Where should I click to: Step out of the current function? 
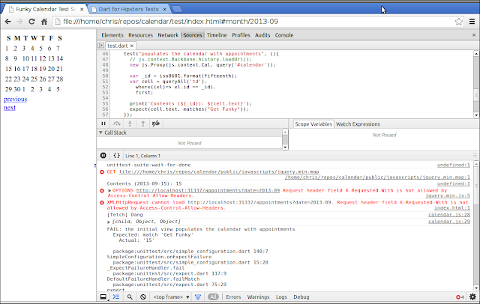pos(143,124)
